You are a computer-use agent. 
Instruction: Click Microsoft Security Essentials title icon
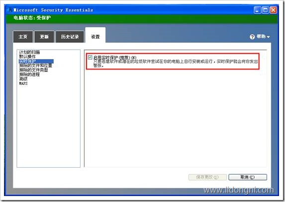pyautogui.click(x=9, y=10)
